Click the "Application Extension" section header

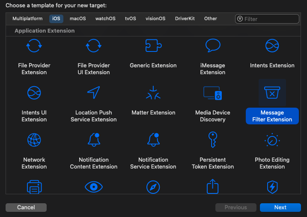point(45,31)
